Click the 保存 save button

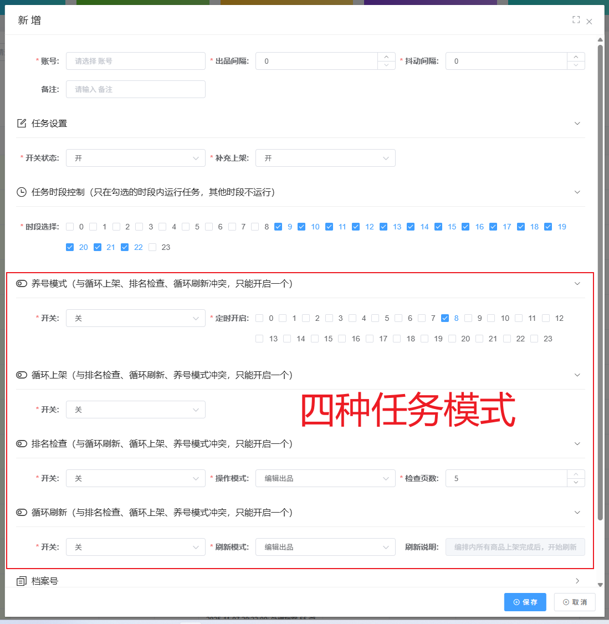(525, 602)
